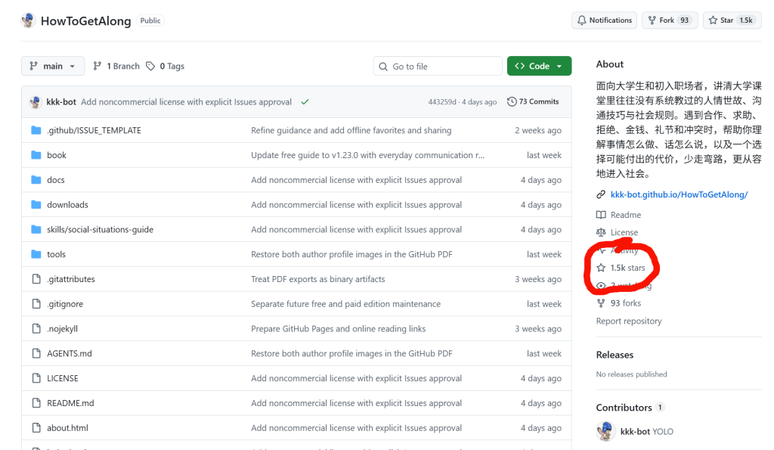Star the repository using the Star button
The height and width of the screenshot is (450, 774).
(732, 20)
